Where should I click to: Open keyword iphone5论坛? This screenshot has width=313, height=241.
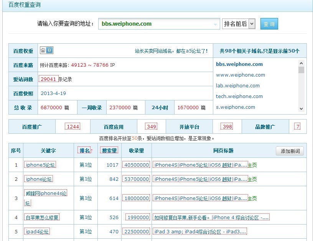[x=40, y=165]
